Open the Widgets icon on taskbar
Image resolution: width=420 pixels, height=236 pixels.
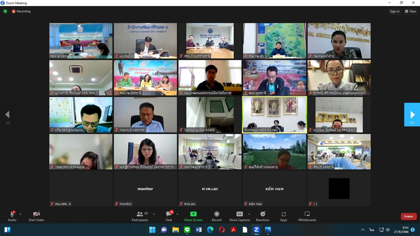[7, 230]
